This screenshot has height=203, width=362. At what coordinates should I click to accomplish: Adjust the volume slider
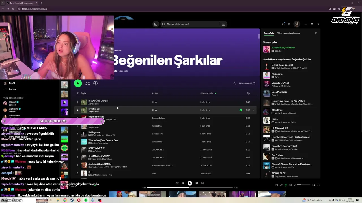[x=303, y=185]
